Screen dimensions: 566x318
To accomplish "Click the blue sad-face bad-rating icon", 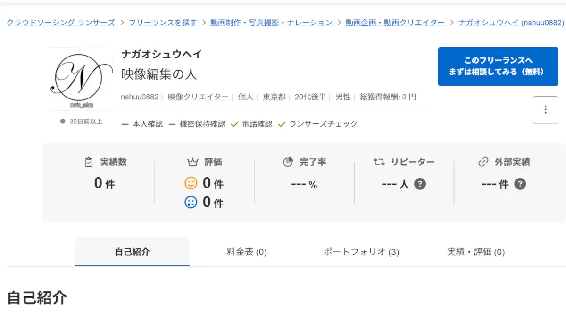I will [191, 203].
